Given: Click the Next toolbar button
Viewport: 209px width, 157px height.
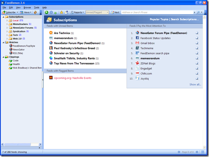Looking at the screenshot, I should tap(115, 12).
